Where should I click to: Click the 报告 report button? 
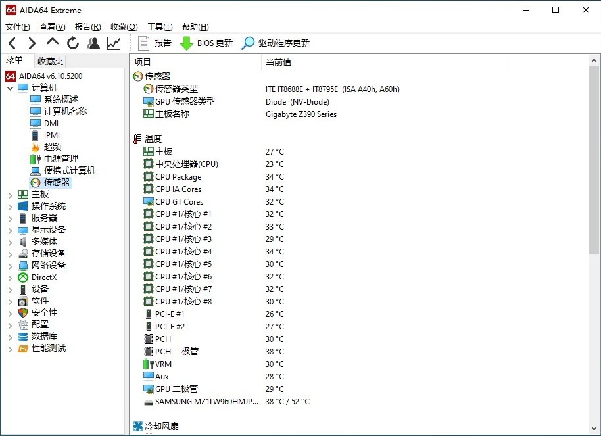155,43
